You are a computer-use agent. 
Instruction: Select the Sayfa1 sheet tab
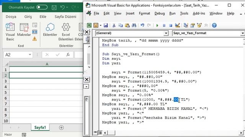40,127
